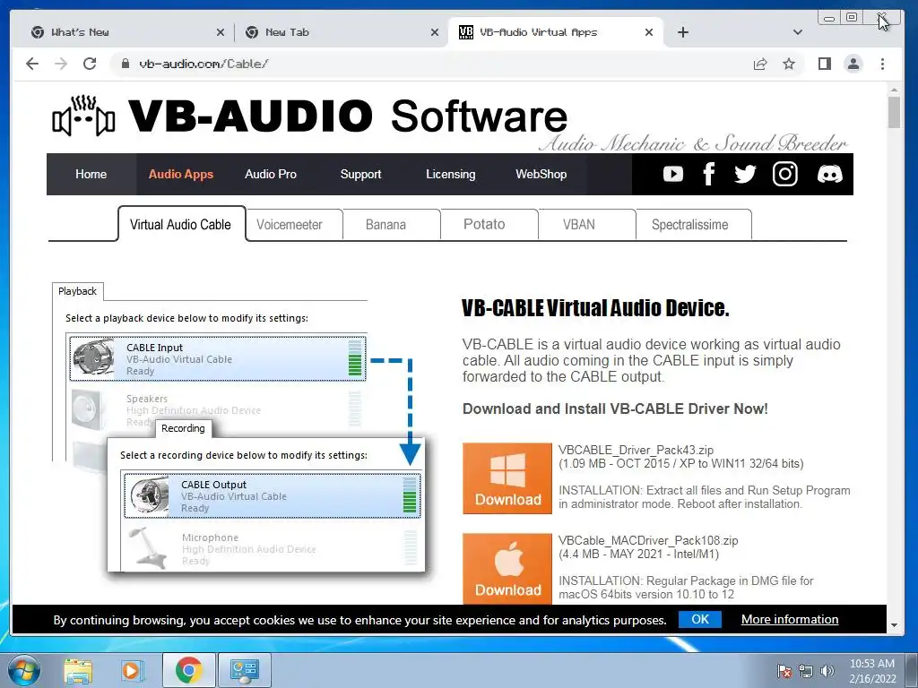Close the What's New tab

click(221, 32)
